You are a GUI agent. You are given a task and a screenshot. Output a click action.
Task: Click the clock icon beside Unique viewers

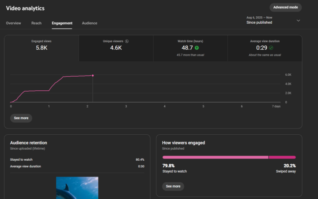(x=127, y=41)
